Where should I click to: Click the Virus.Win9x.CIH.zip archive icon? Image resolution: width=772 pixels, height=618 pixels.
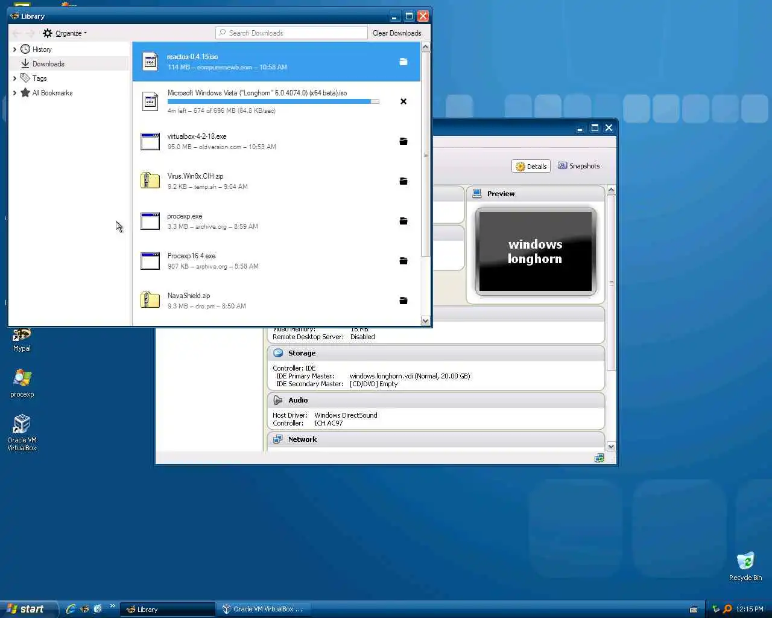pyautogui.click(x=150, y=180)
